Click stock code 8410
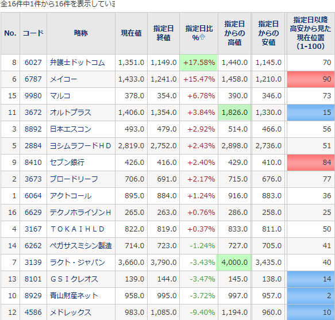Image resolution: width=335 pixels, height=320 pixels. 33,163
